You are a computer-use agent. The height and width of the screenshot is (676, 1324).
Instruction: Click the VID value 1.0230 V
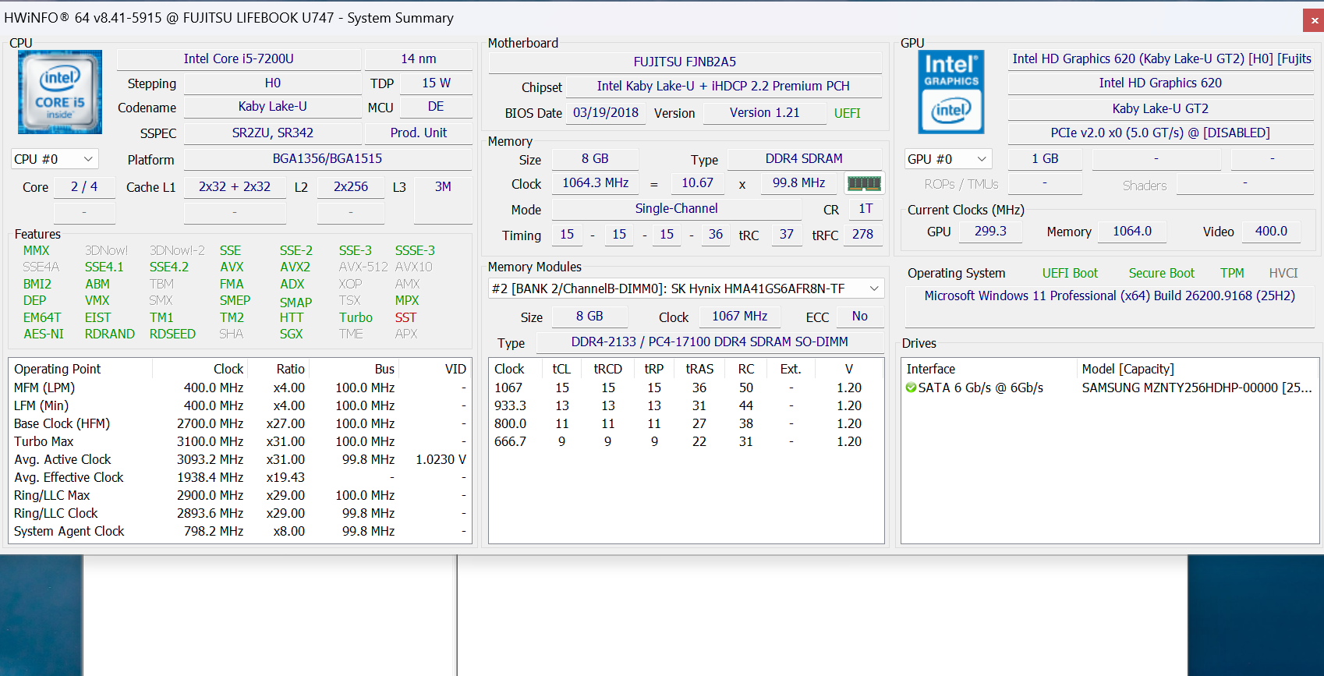(x=441, y=459)
